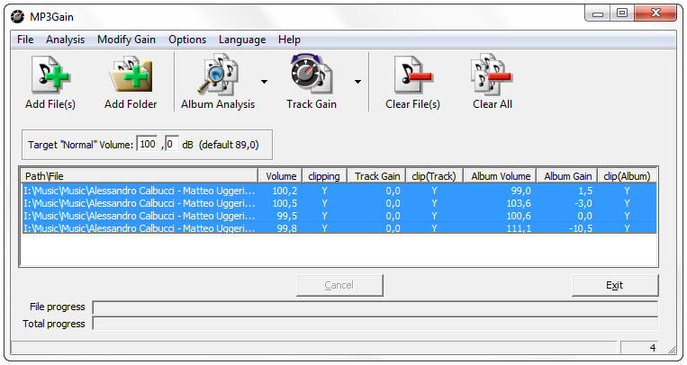Expand the Track Gain dropdown arrow
The image size is (687, 365).
tap(357, 81)
